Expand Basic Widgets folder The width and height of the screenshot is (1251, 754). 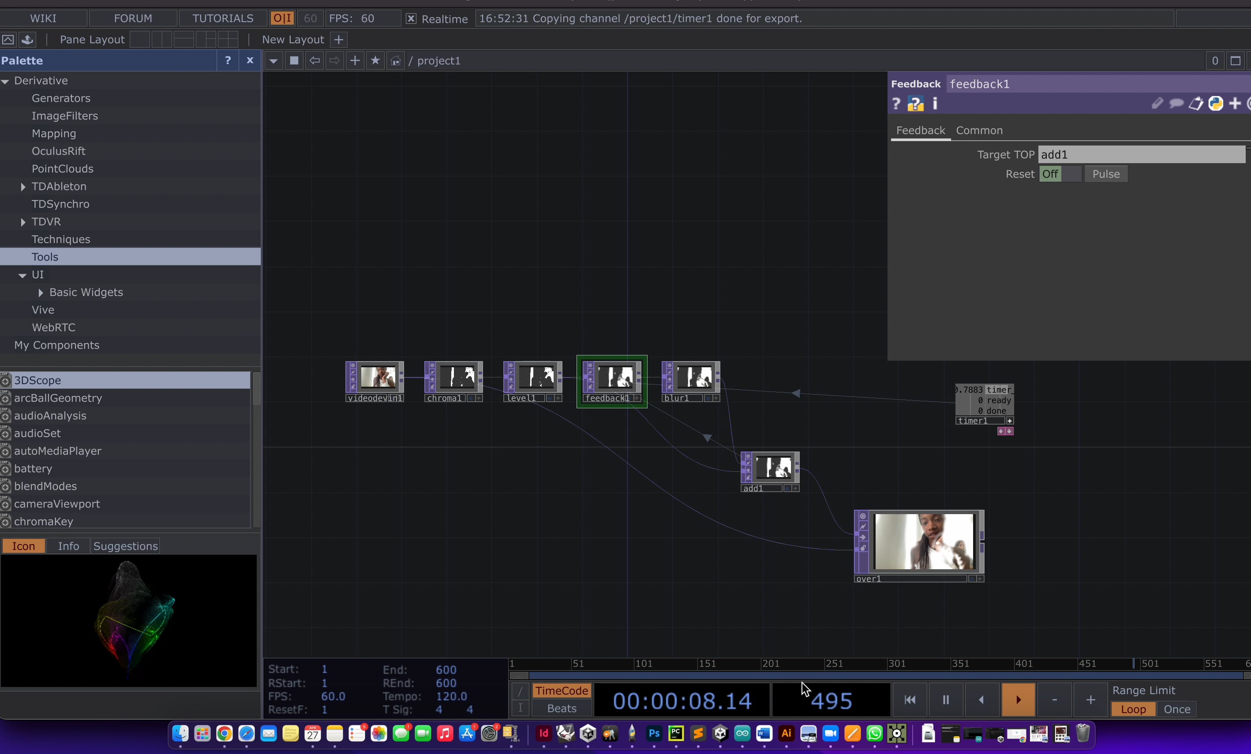41,293
